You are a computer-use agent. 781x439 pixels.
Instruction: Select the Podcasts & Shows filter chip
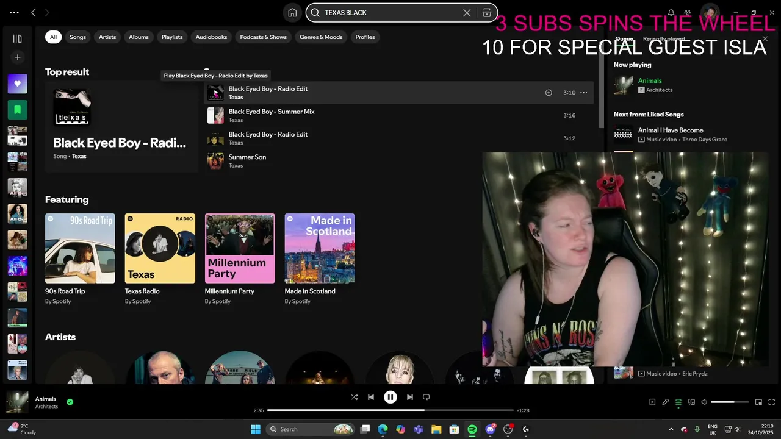click(x=263, y=37)
